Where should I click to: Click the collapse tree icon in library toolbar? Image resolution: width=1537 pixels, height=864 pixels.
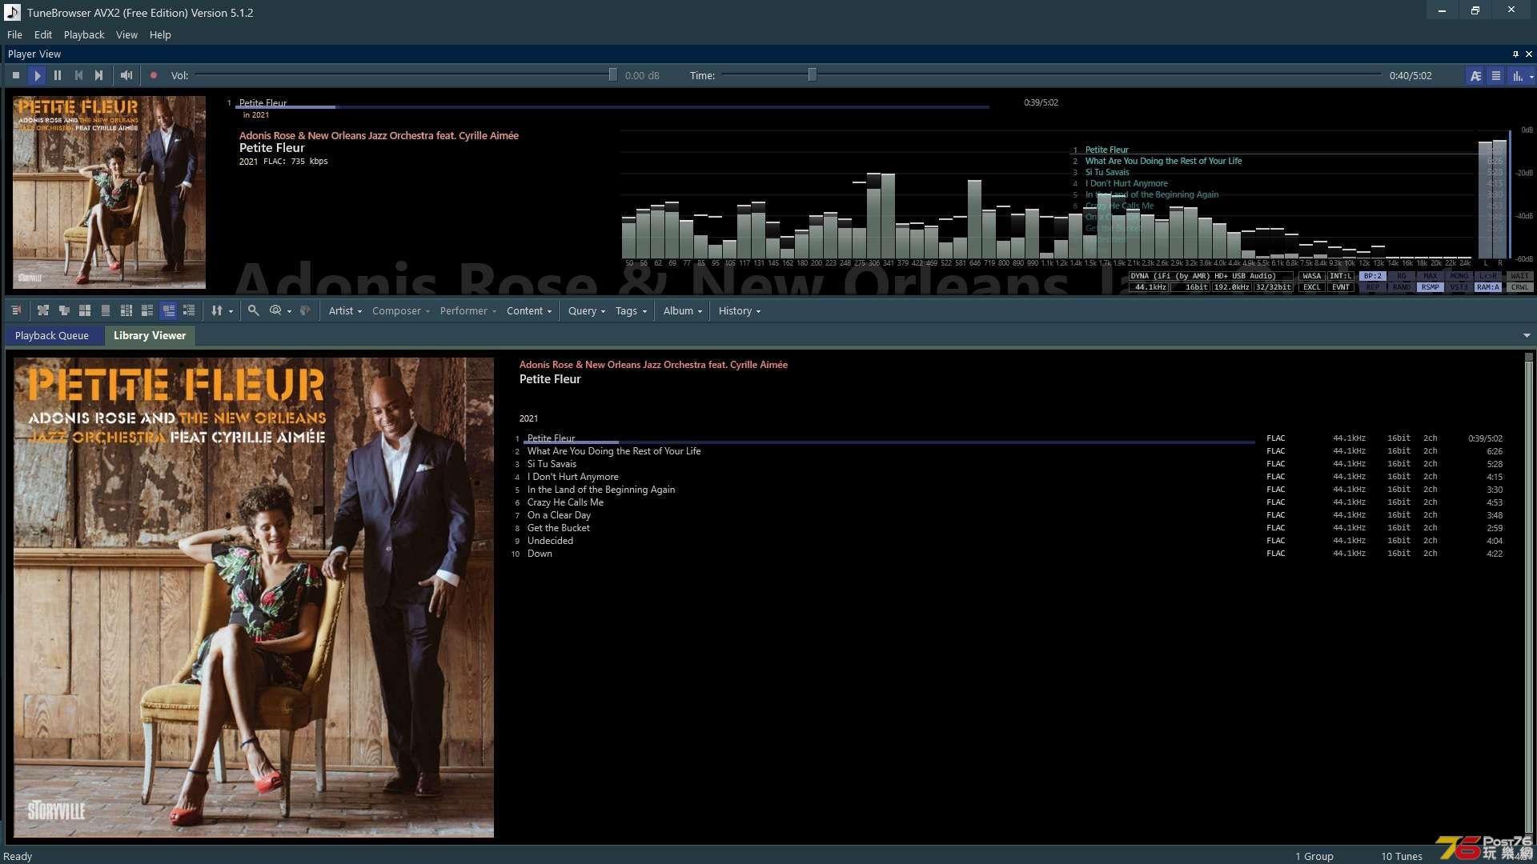[x=64, y=310]
